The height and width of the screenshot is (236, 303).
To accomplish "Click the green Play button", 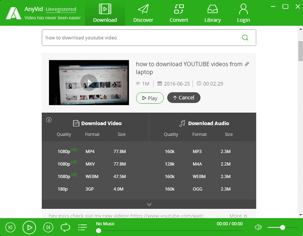I will point(150,98).
